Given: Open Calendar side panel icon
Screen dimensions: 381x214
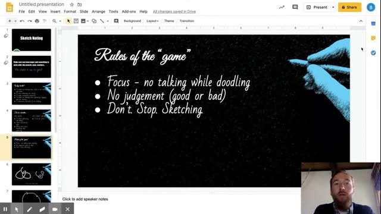Looking at the screenshot, I should pos(373,24).
